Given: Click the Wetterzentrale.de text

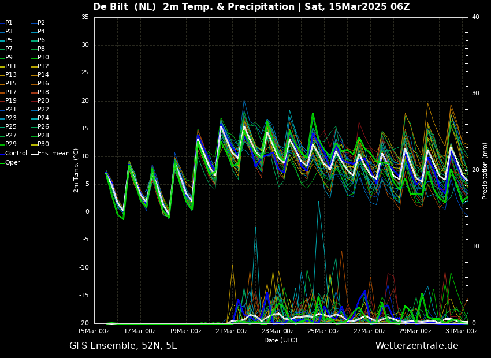Looking at the screenshot, I should [x=416, y=346].
